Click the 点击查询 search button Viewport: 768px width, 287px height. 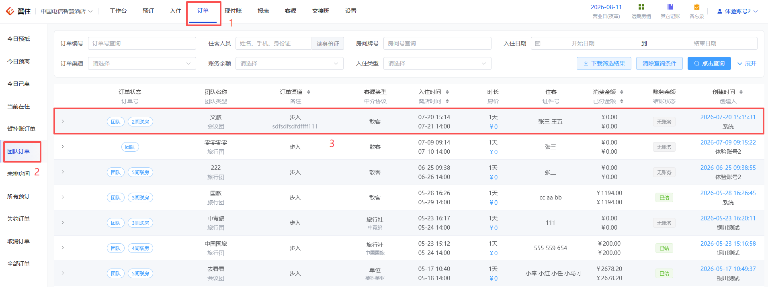coord(709,63)
